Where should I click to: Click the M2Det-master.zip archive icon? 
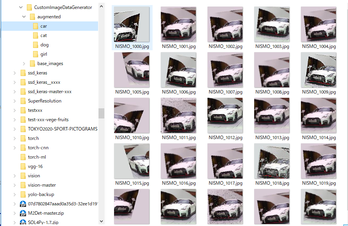click(23, 213)
